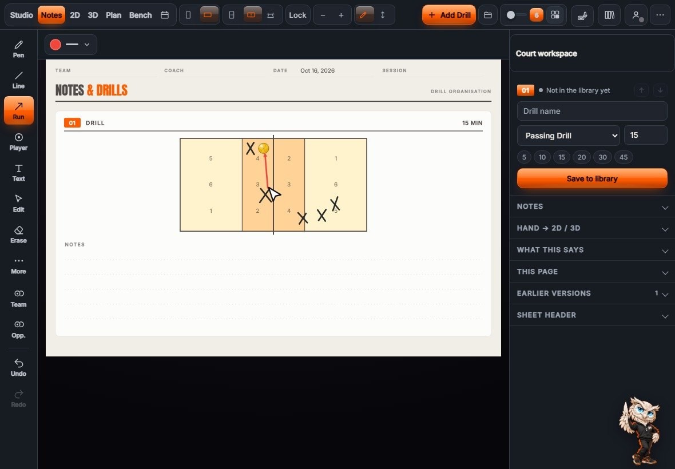The image size is (675, 469).
Task: Expand the EARLIER VERSIONS section
Action: coord(593,293)
